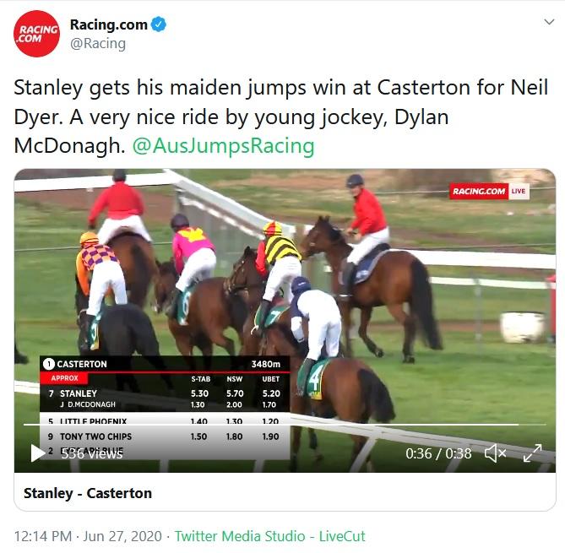Open the @AusJumpsRacing mention link
Viewport: 565px width, 553px height.
224,146
